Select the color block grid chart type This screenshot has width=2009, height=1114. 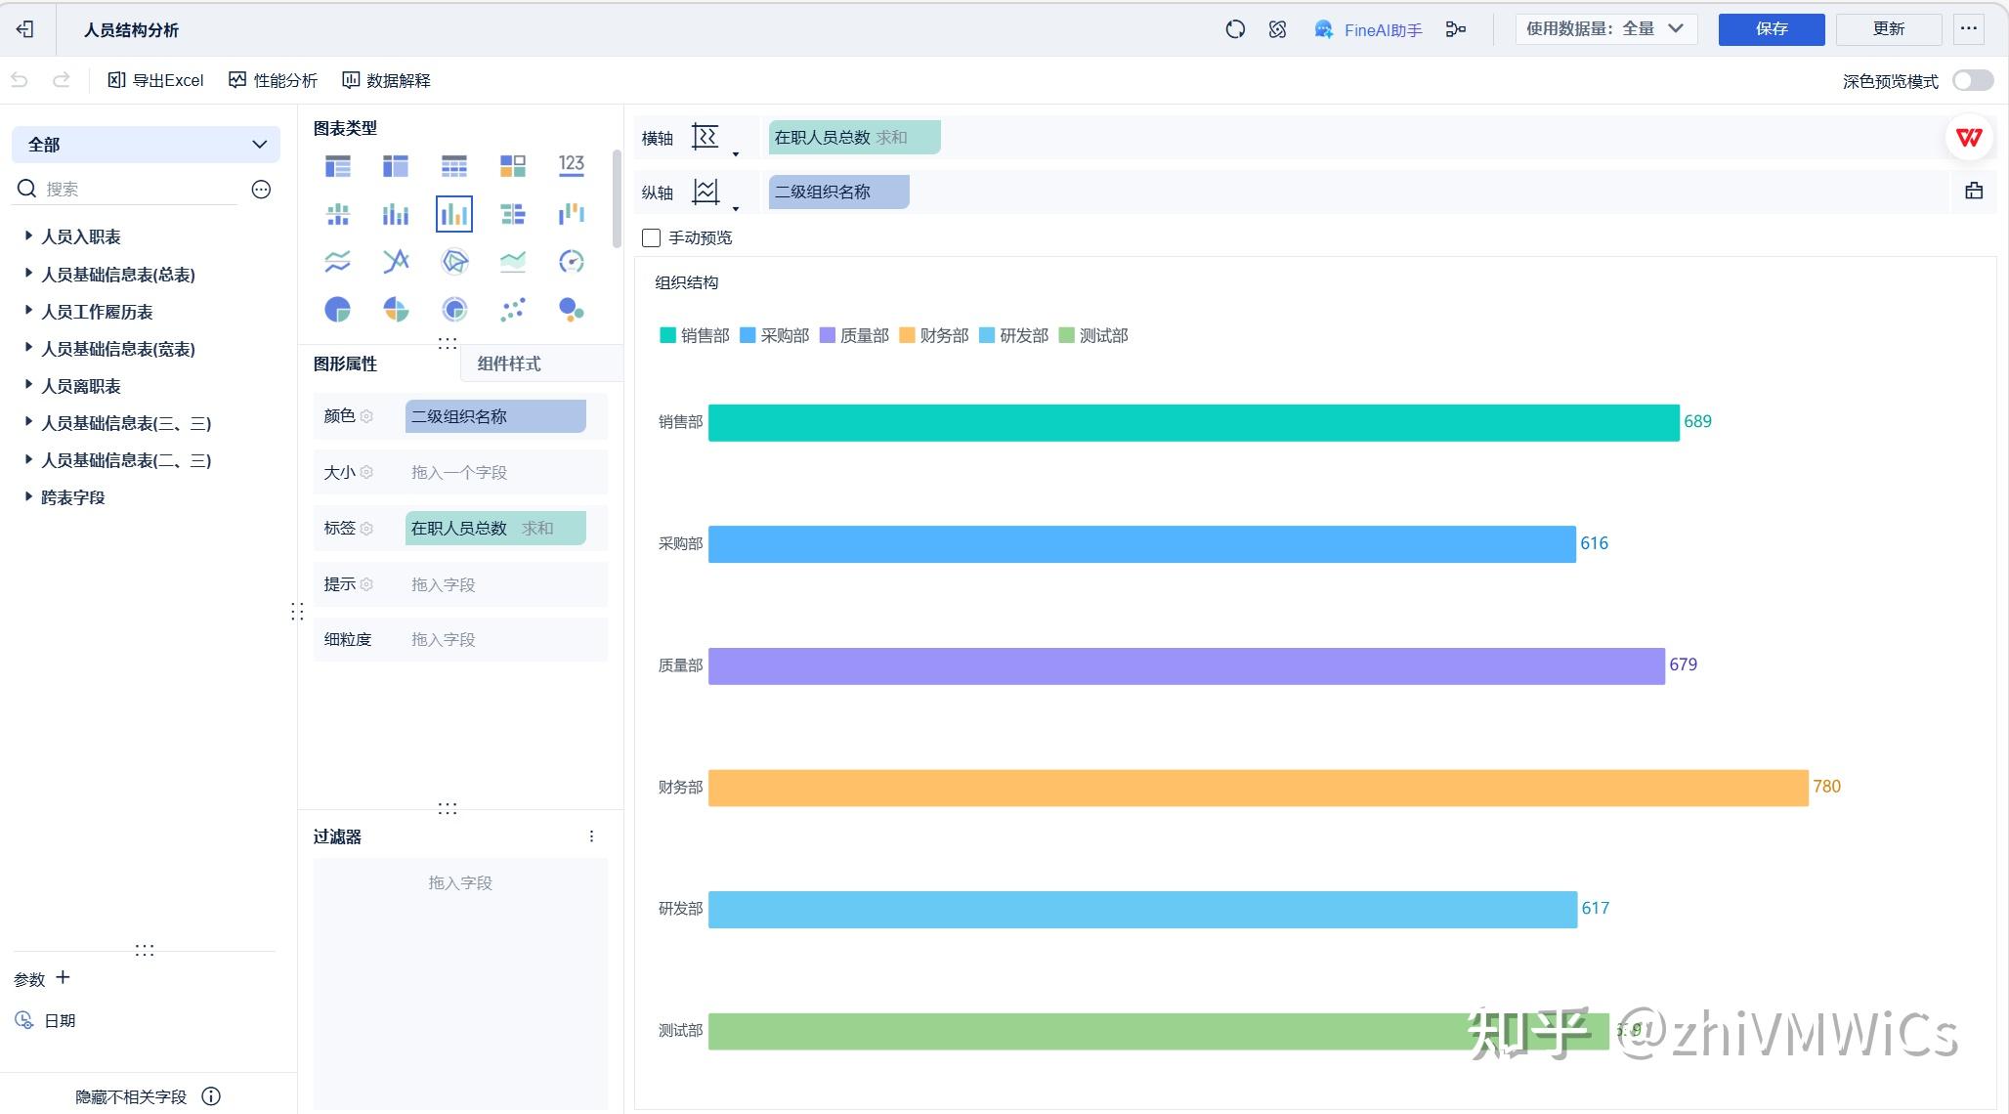tap(513, 166)
